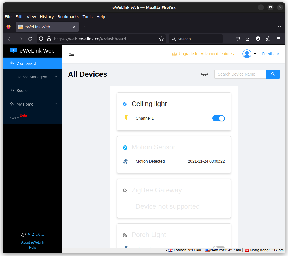288x256 pixels.
Task: Click the Device Management list icon
Action: 12,77
